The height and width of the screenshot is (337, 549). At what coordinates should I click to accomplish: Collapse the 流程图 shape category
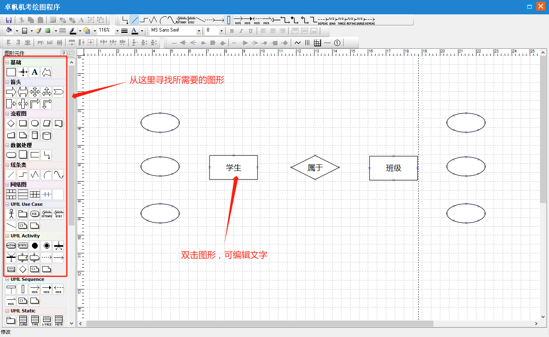(7, 114)
